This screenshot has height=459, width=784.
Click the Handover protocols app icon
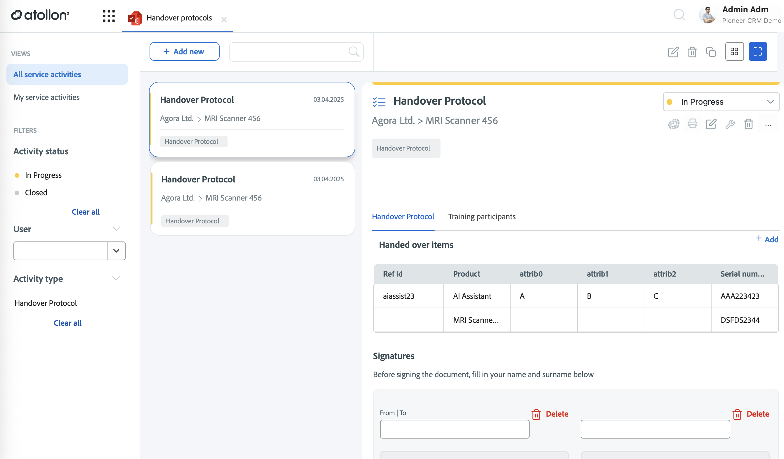tap(135, 18)
